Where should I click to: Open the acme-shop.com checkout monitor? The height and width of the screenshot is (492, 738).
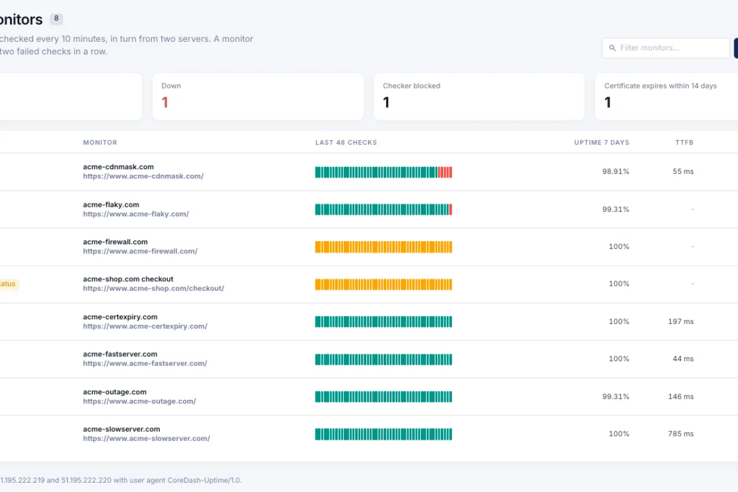pos(129,279)
